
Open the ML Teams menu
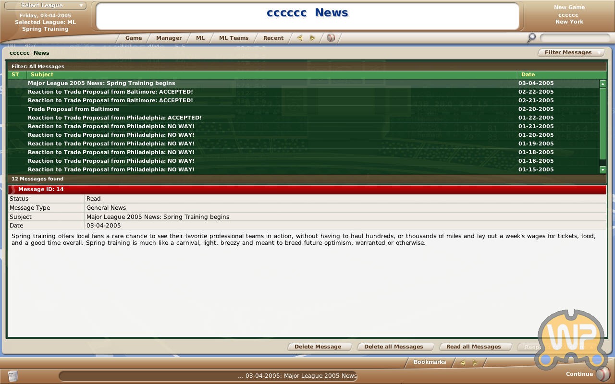234,38
